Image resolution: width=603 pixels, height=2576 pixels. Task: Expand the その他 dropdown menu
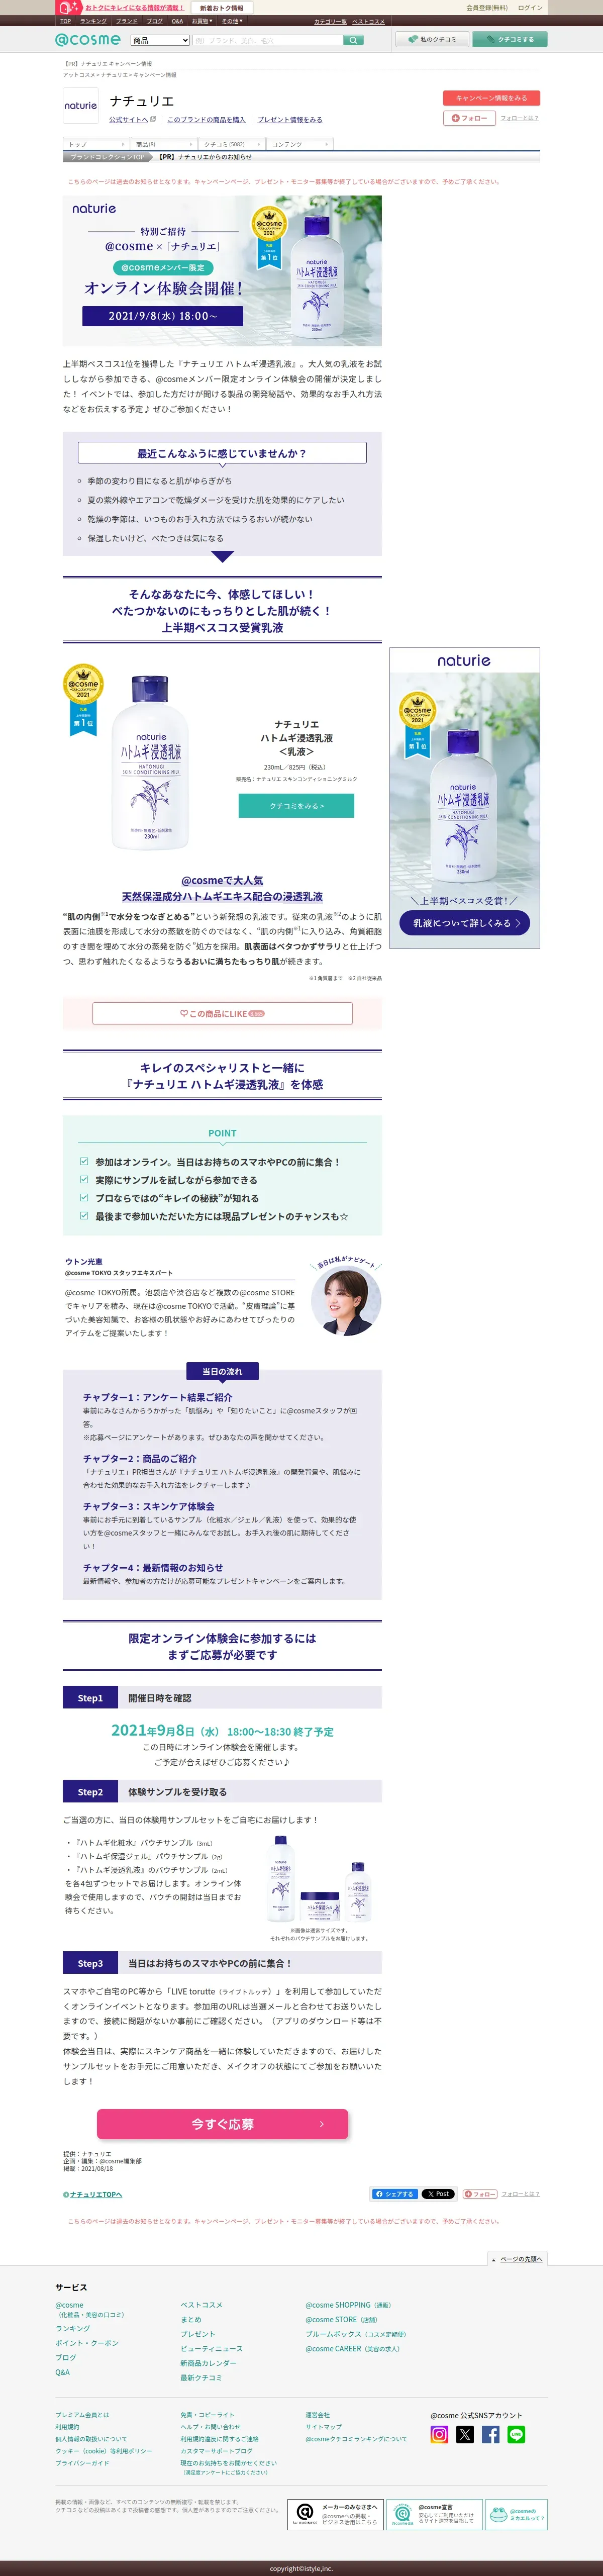pos(232,21)
